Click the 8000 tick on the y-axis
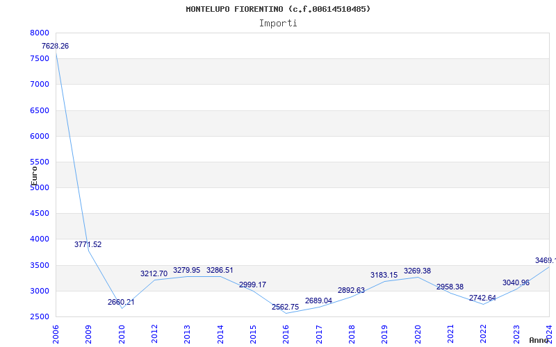The height and width of the screenshot is (347, 556). [x=40, y=33]
